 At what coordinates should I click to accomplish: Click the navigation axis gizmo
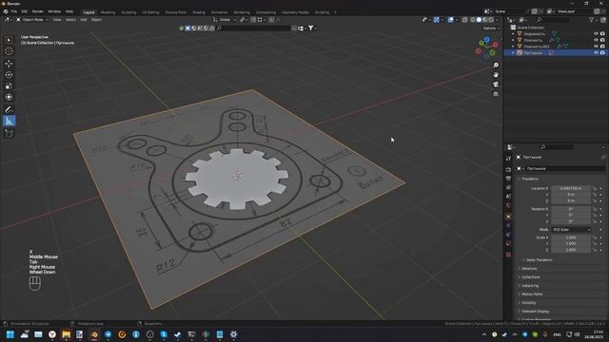click(486, 47)
